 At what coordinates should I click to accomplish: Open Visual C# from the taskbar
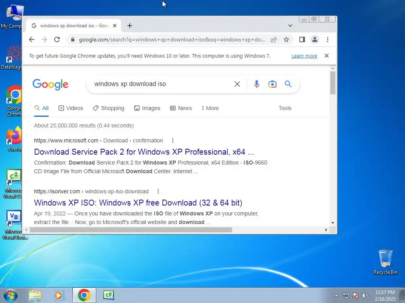coord(108,295)
